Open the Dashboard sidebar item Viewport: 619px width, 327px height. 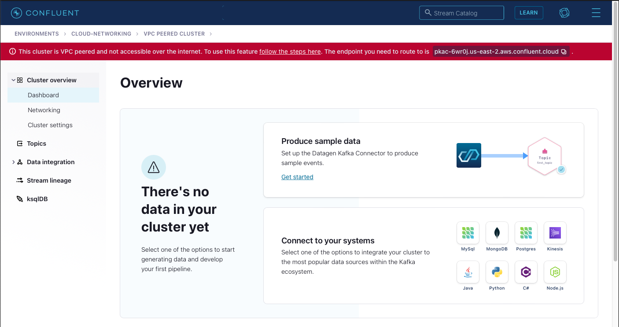click(x=53, y=95)
